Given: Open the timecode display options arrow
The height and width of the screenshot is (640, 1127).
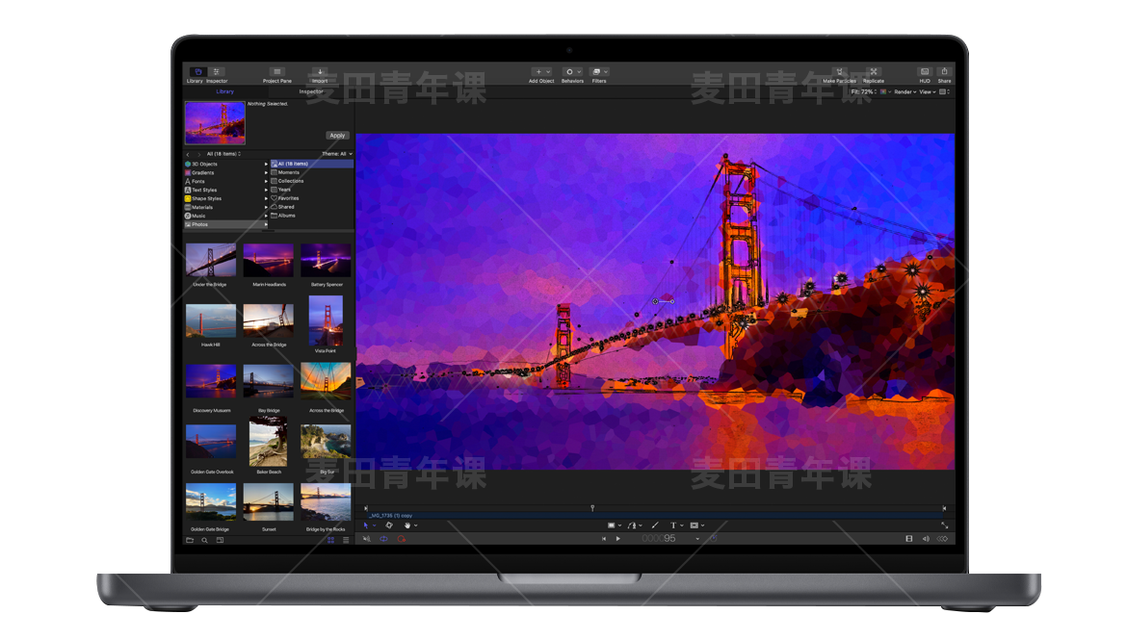Looking at the screenshot, I should coord(697,539).
